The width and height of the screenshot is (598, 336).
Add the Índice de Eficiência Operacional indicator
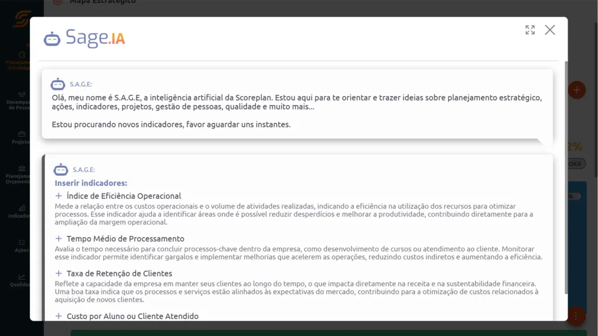point(58,195)
